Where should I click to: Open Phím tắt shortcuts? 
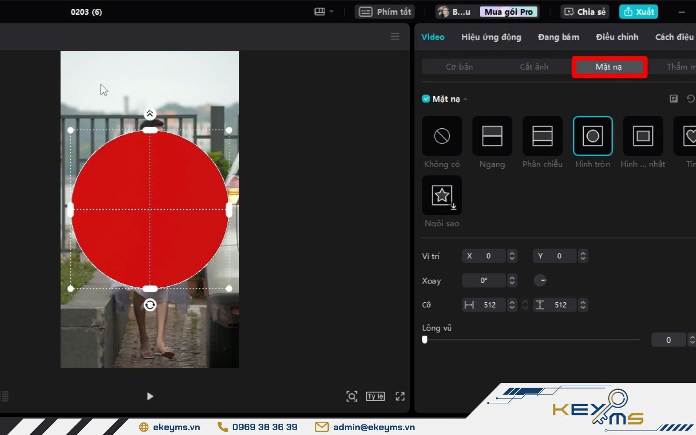(x=385, y=12)
